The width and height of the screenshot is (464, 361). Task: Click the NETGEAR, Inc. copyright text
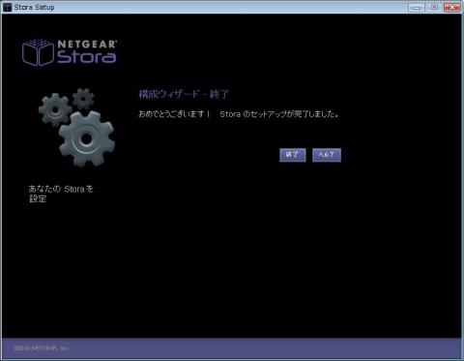42,348
